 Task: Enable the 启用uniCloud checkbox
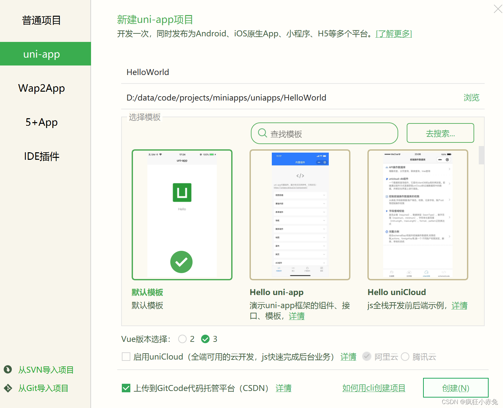click(126, 357)
